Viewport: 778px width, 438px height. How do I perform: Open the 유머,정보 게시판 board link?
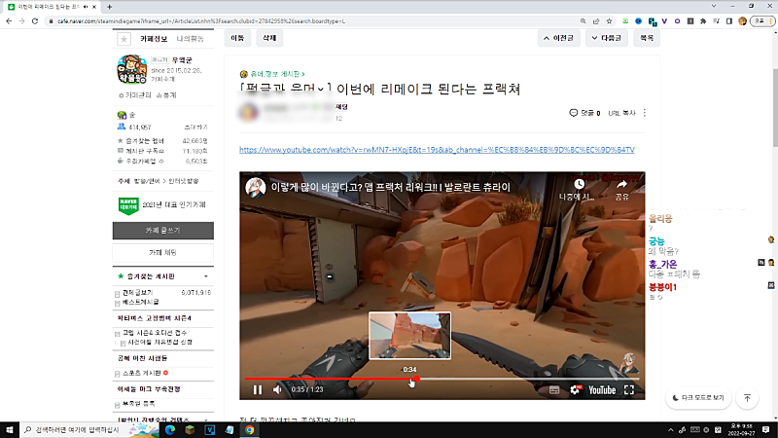point(277,74)
